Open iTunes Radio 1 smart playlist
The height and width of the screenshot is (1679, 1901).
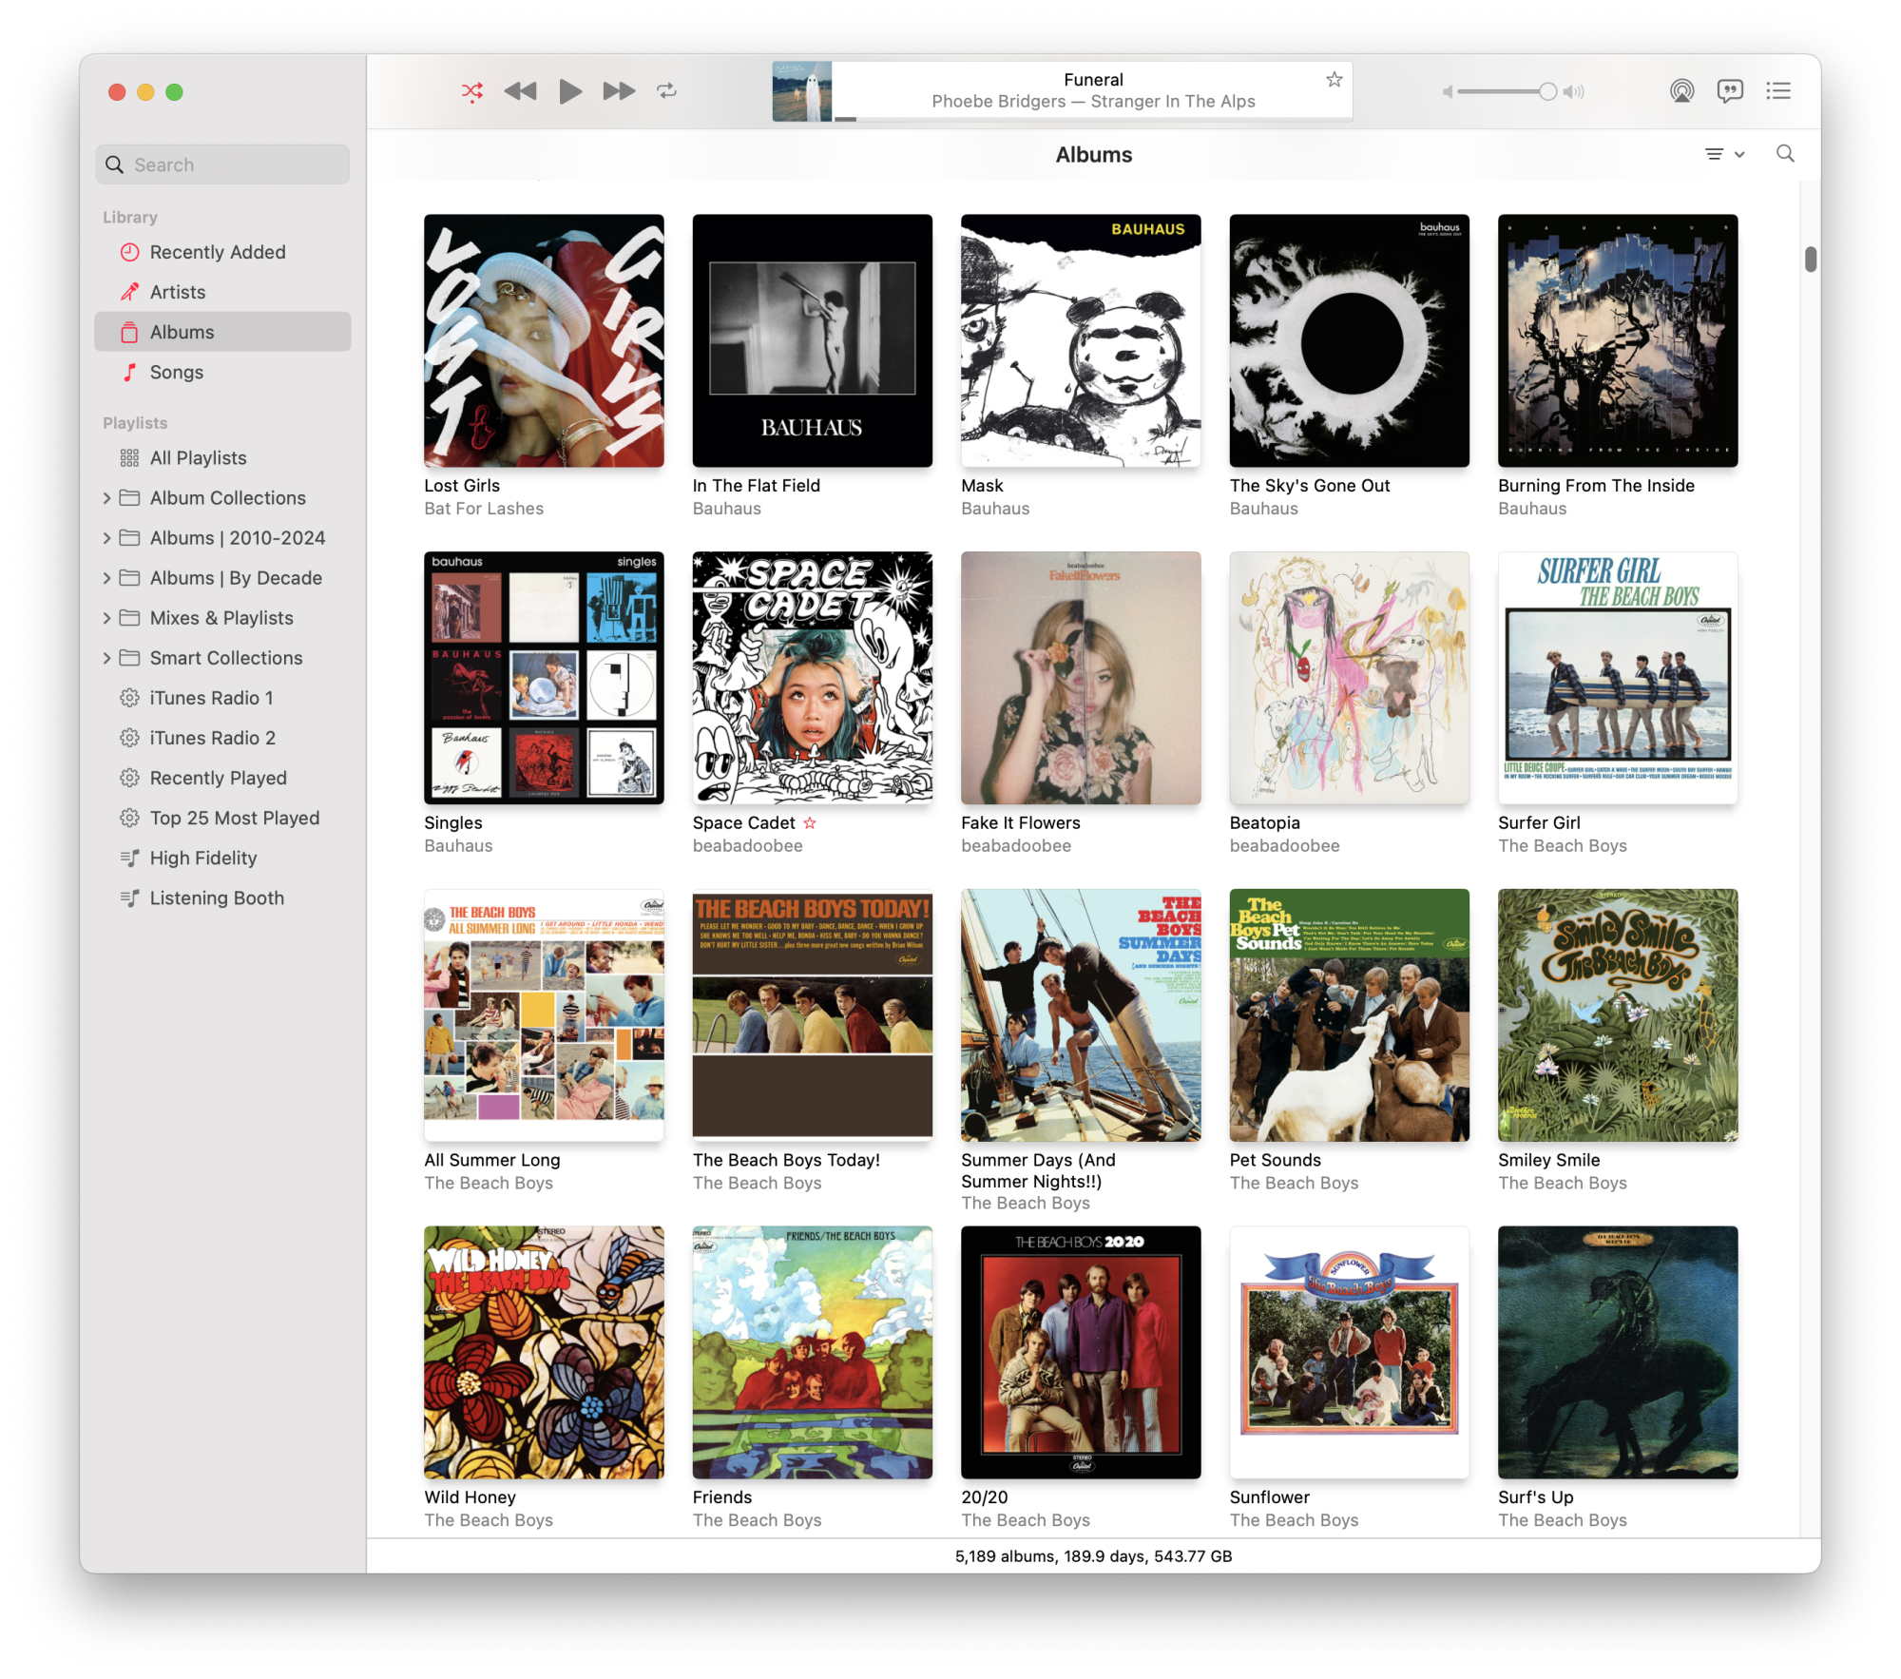[211, 698]
